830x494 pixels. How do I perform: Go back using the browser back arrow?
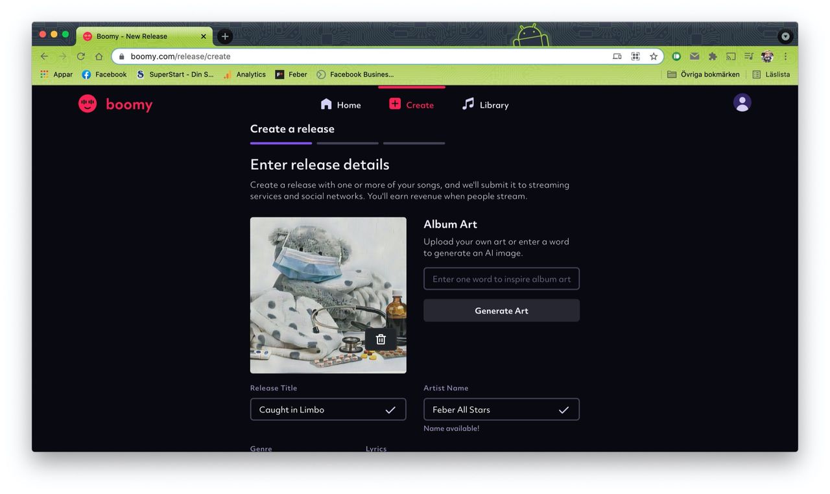[x=44, y=56]
